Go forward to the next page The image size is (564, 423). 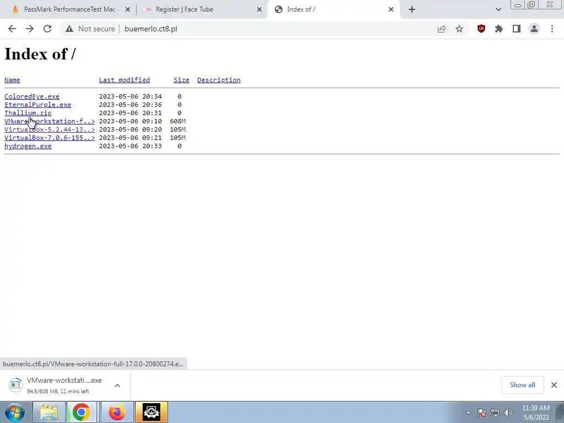coord(30,29)
